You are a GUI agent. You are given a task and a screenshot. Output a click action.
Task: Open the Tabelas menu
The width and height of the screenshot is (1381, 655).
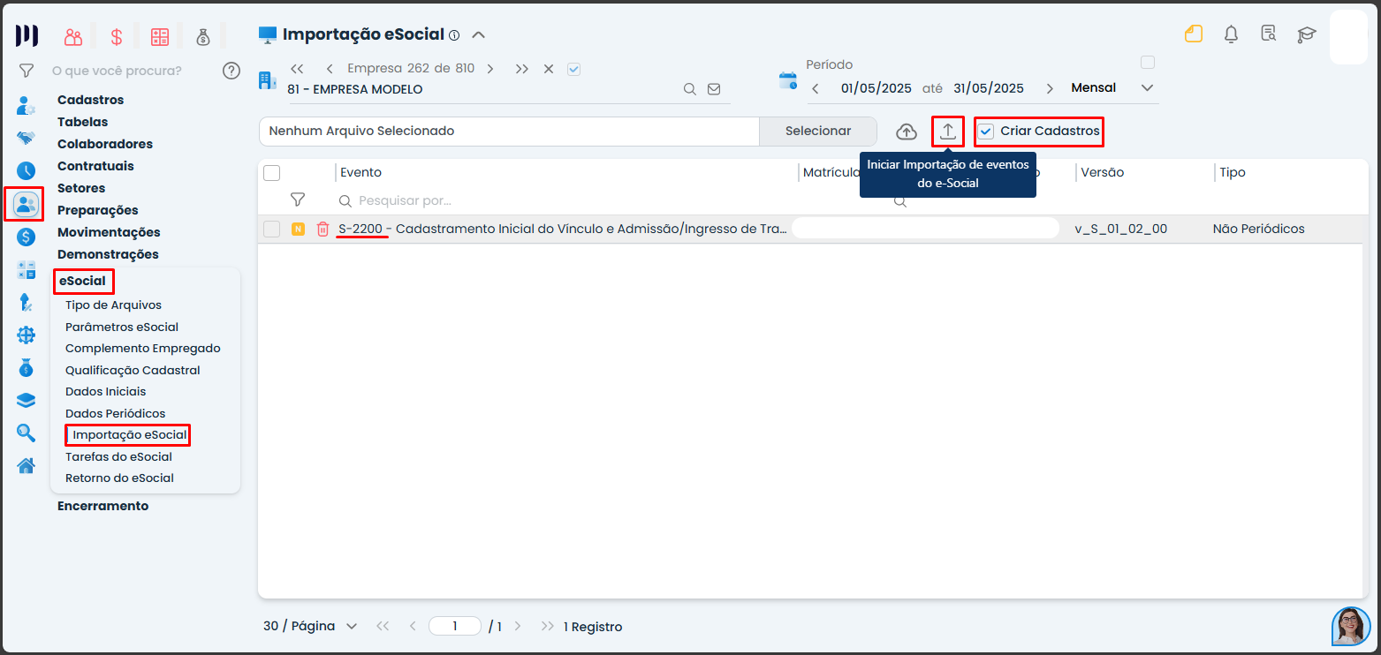83,122
